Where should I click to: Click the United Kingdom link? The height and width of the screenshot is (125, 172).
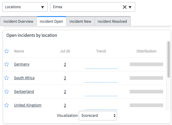[x=28, y=105]
